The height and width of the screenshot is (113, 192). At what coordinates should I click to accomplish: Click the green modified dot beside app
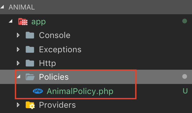click(185, 21)
